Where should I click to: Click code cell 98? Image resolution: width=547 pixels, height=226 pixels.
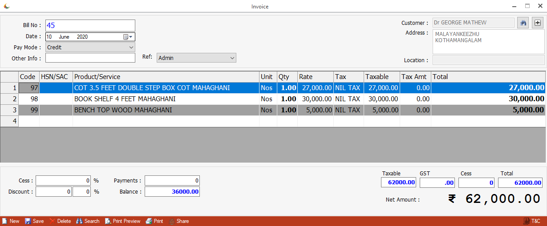point(29,99)
